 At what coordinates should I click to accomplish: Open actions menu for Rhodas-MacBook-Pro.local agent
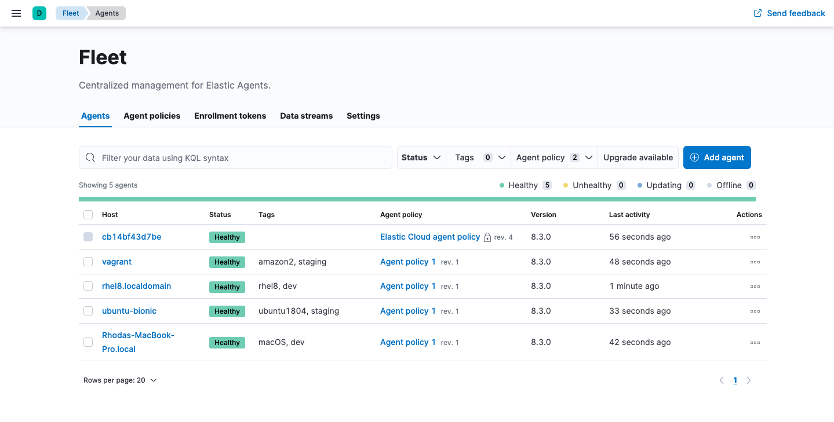pos(755,343)
